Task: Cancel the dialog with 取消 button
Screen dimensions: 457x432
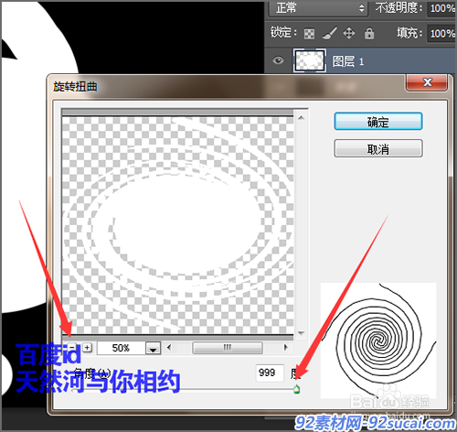Action: coord(378,149)
